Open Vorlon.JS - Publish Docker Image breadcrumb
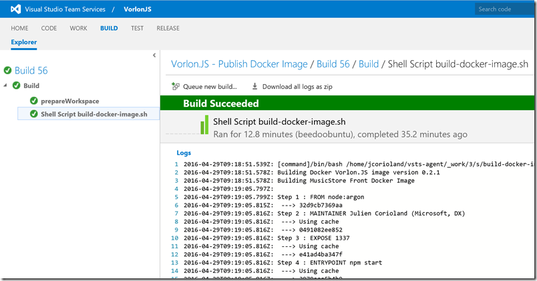Image resolution: width=537 pixels, height=281 pixels. [x=239, y=64]
